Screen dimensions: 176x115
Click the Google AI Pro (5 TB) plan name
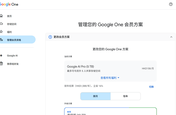point(81,67)
